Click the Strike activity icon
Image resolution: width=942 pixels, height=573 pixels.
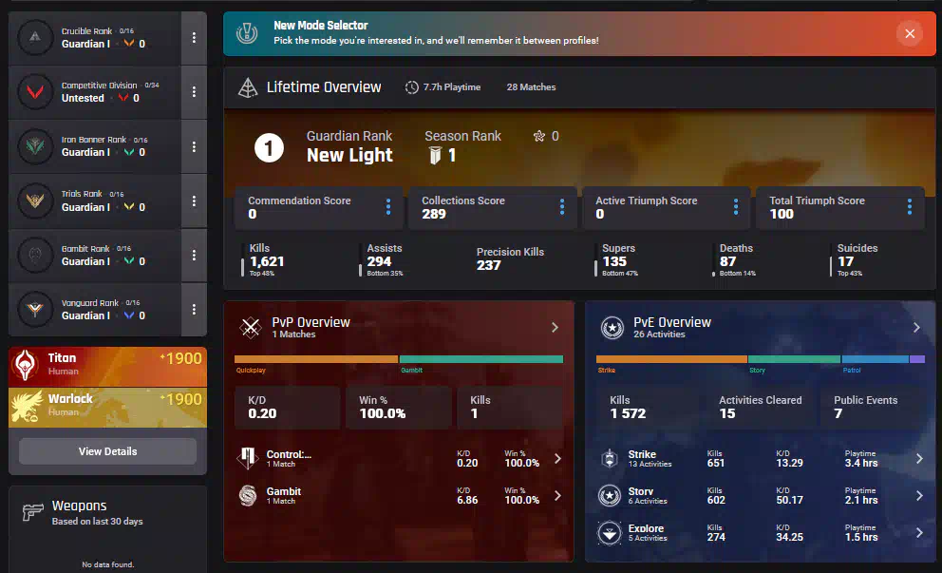point(610,459)
